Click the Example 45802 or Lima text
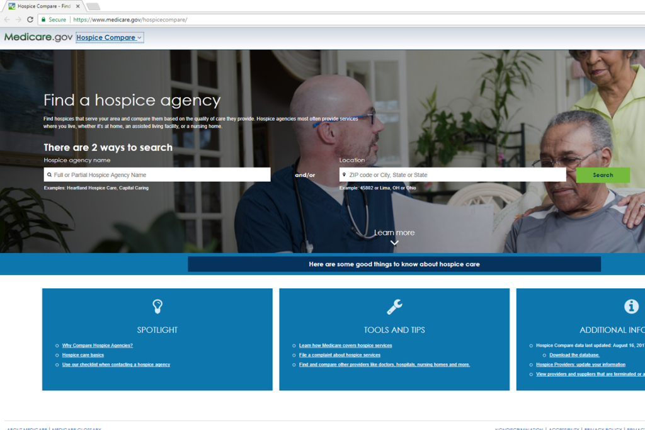The image size is (645, 430). (x=378, y=188)
